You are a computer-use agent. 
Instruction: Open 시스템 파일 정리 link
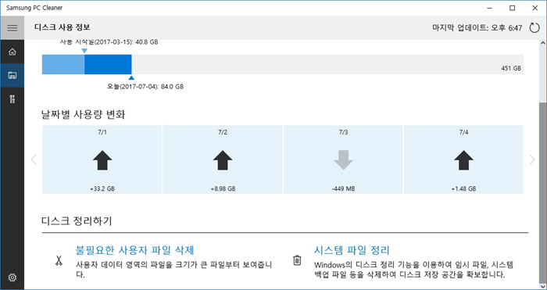pyautogui.click(x=352, y=250)
